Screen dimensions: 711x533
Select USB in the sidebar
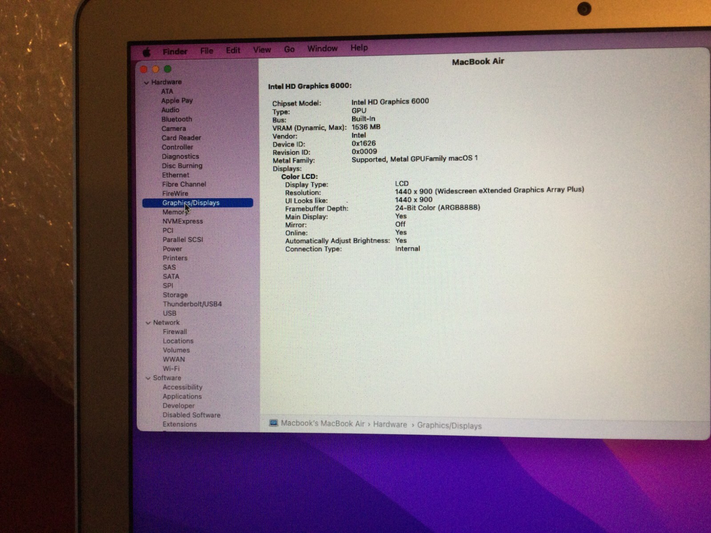pyautogui.click(x=169, y=314)
